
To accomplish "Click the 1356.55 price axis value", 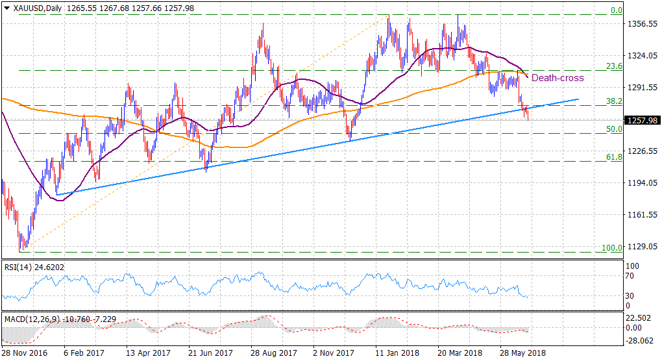I will [x=641, y=24].
